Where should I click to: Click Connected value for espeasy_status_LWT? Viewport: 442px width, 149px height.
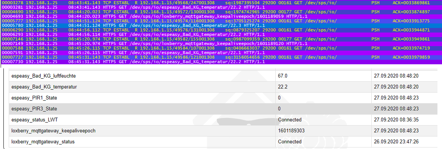click(x=290, y=120)
